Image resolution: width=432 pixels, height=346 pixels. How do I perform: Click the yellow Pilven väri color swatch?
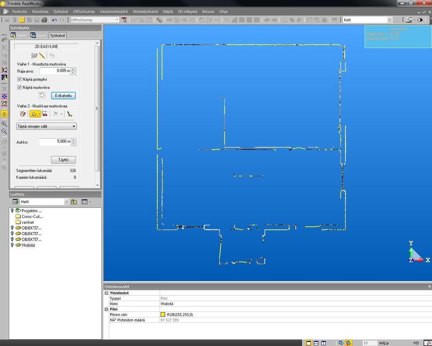tap(163, 314)
